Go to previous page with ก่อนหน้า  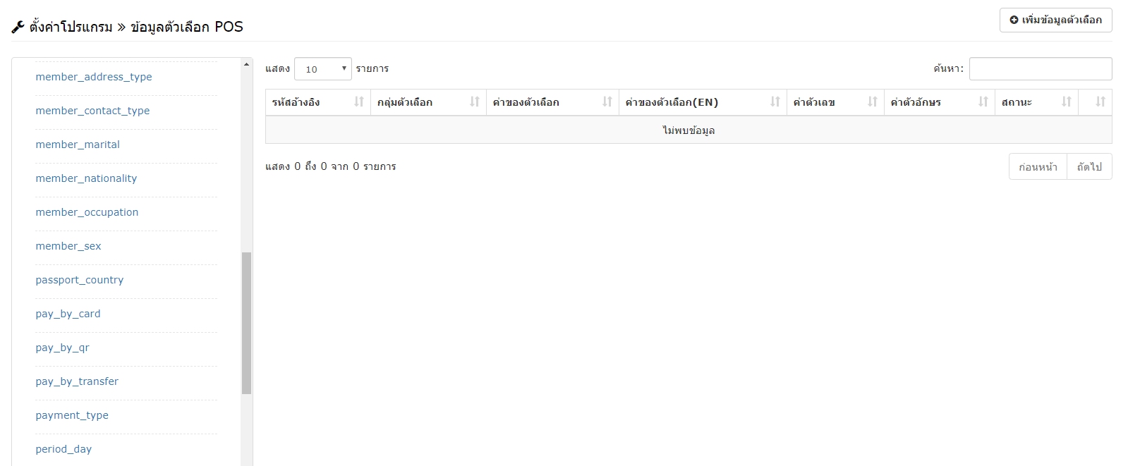[1038, 167]
